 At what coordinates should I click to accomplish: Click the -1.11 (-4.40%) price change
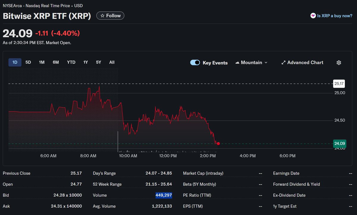coord(57,33)
